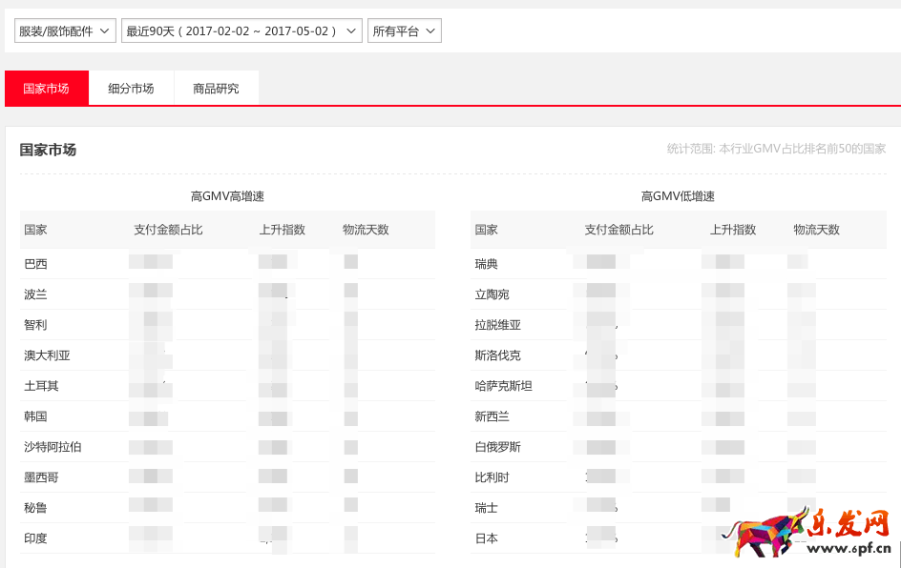Select the 澳大利亚 country row
901x568 pixels.
(47, 355)
